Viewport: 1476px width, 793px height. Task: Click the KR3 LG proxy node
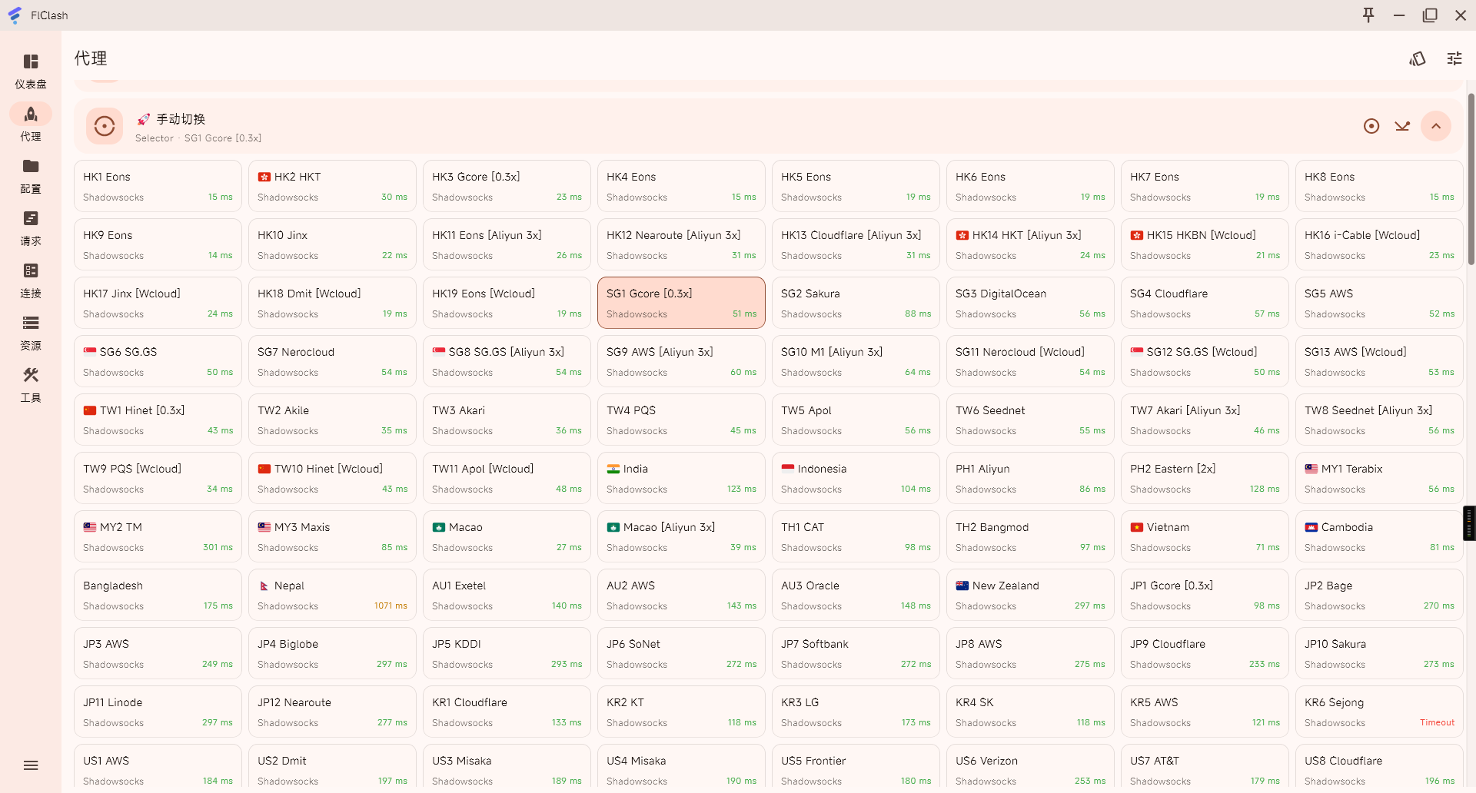pyautogui.click(x=856, y=712)
